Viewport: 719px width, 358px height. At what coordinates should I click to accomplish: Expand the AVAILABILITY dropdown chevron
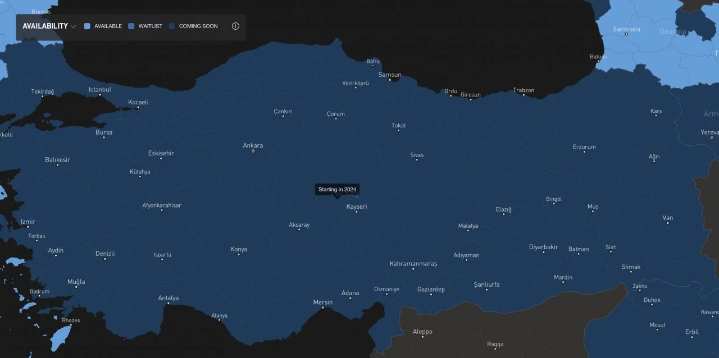click(x=73, y=26)
